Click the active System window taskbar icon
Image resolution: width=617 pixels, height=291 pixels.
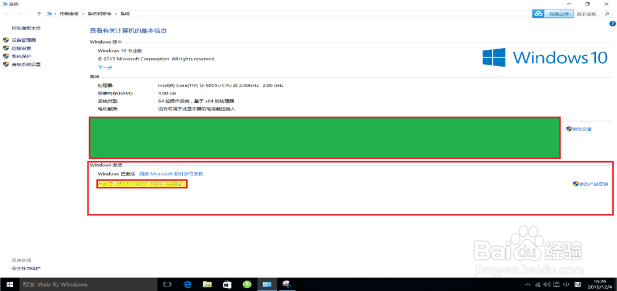[267, 284]
